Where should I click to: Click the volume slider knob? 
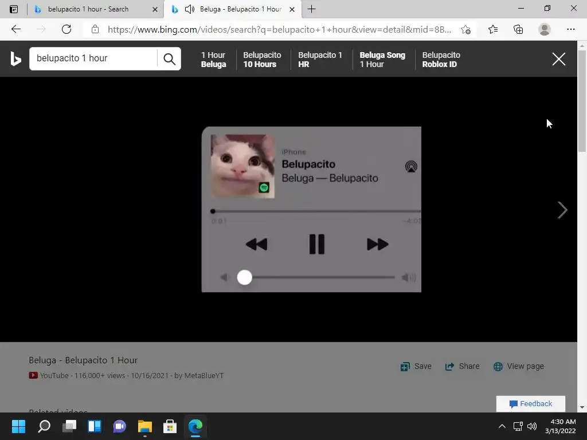tap(244, 278)
